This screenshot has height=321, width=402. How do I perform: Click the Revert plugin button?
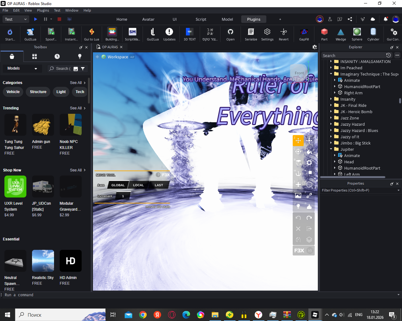point(284,34)
